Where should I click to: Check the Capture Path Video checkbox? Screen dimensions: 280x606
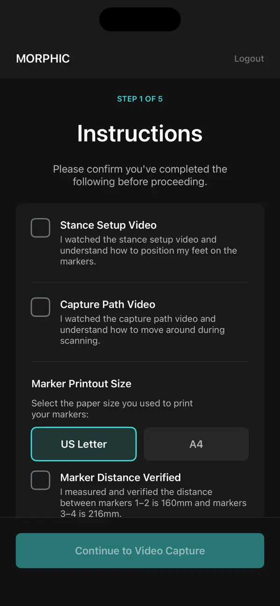(40, 307)
